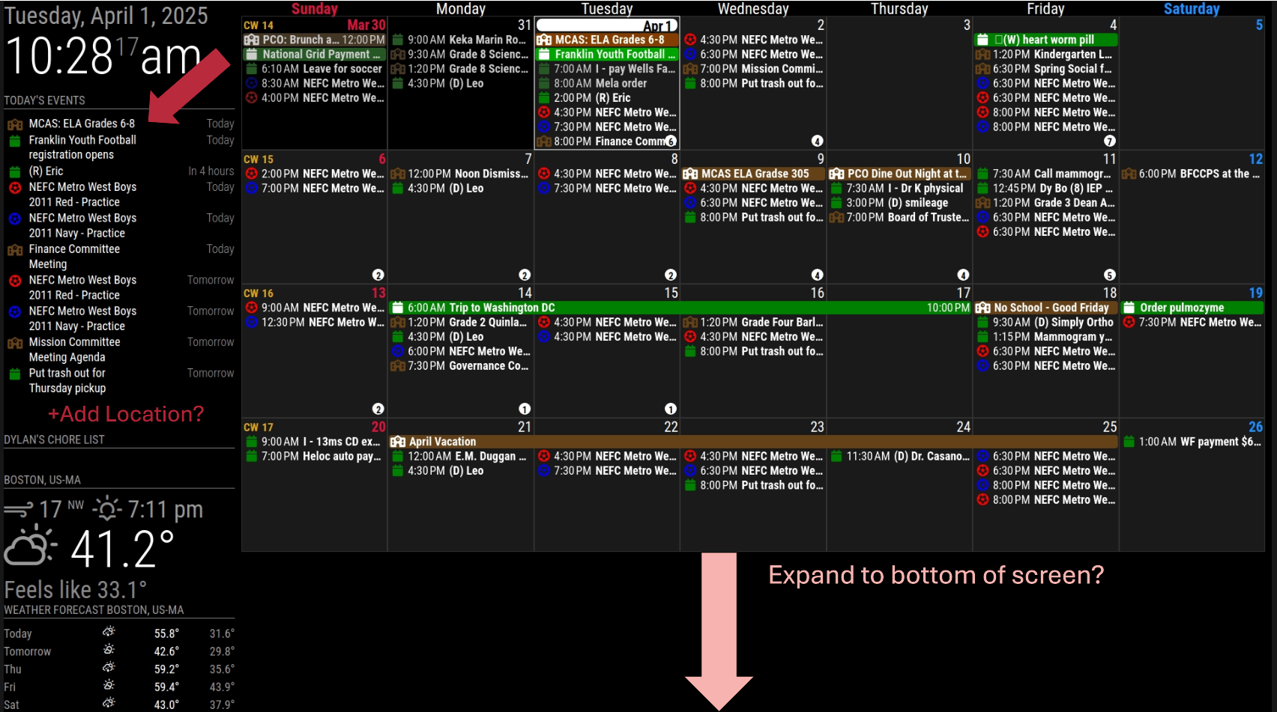Select the Sunday column header
The height and width of the screenshot is (712, 1277).
pyautogui.click(x=314, y=9)
